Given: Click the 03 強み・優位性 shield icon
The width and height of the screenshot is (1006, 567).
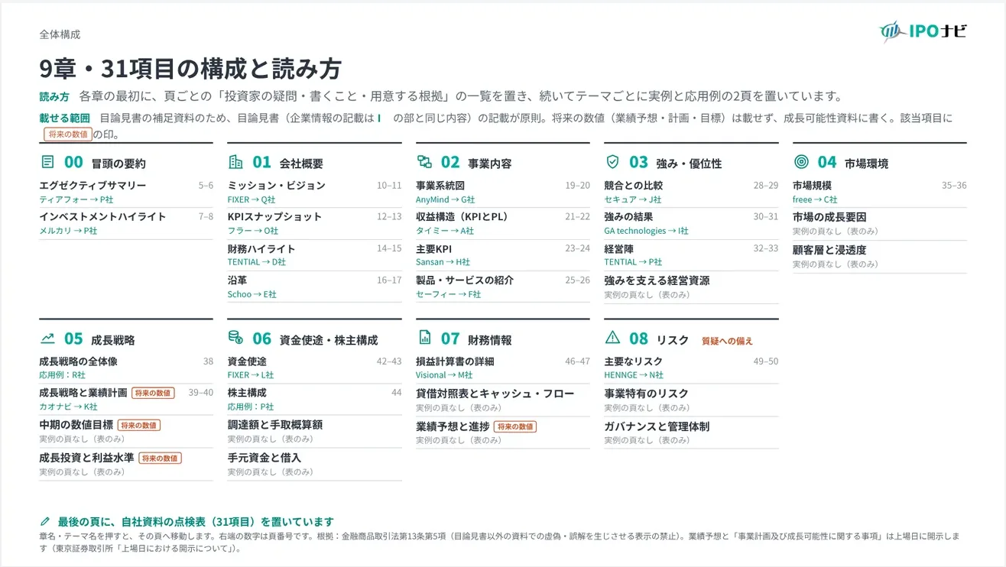Looking at the screenshot, I should click(x=612, y=162).
